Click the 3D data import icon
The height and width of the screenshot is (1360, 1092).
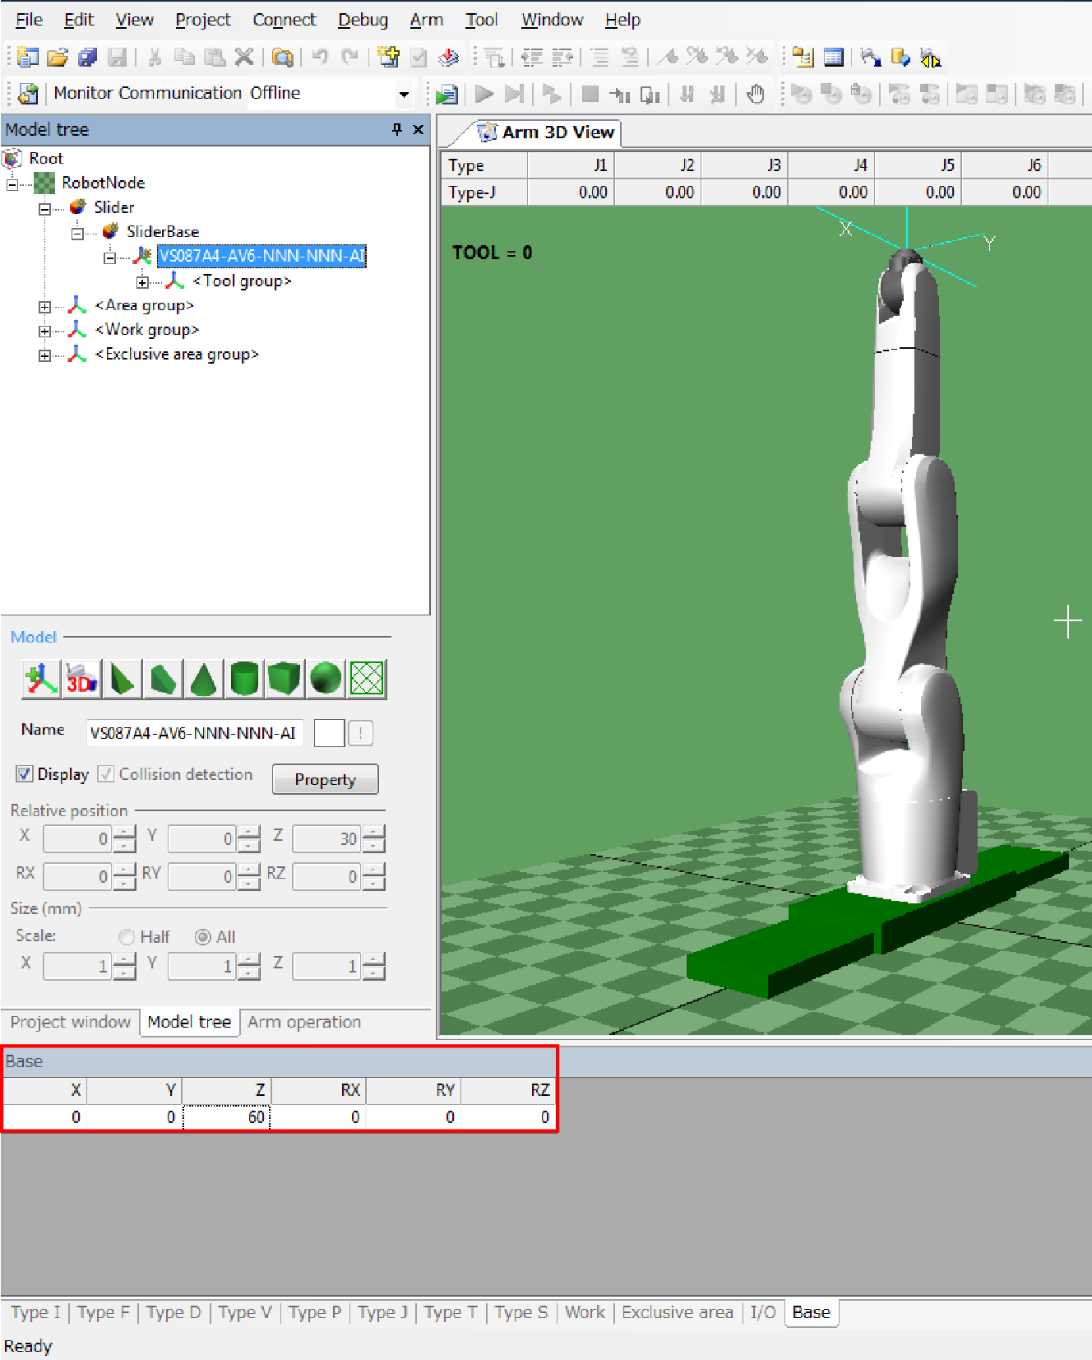click(x=81, y=679)
